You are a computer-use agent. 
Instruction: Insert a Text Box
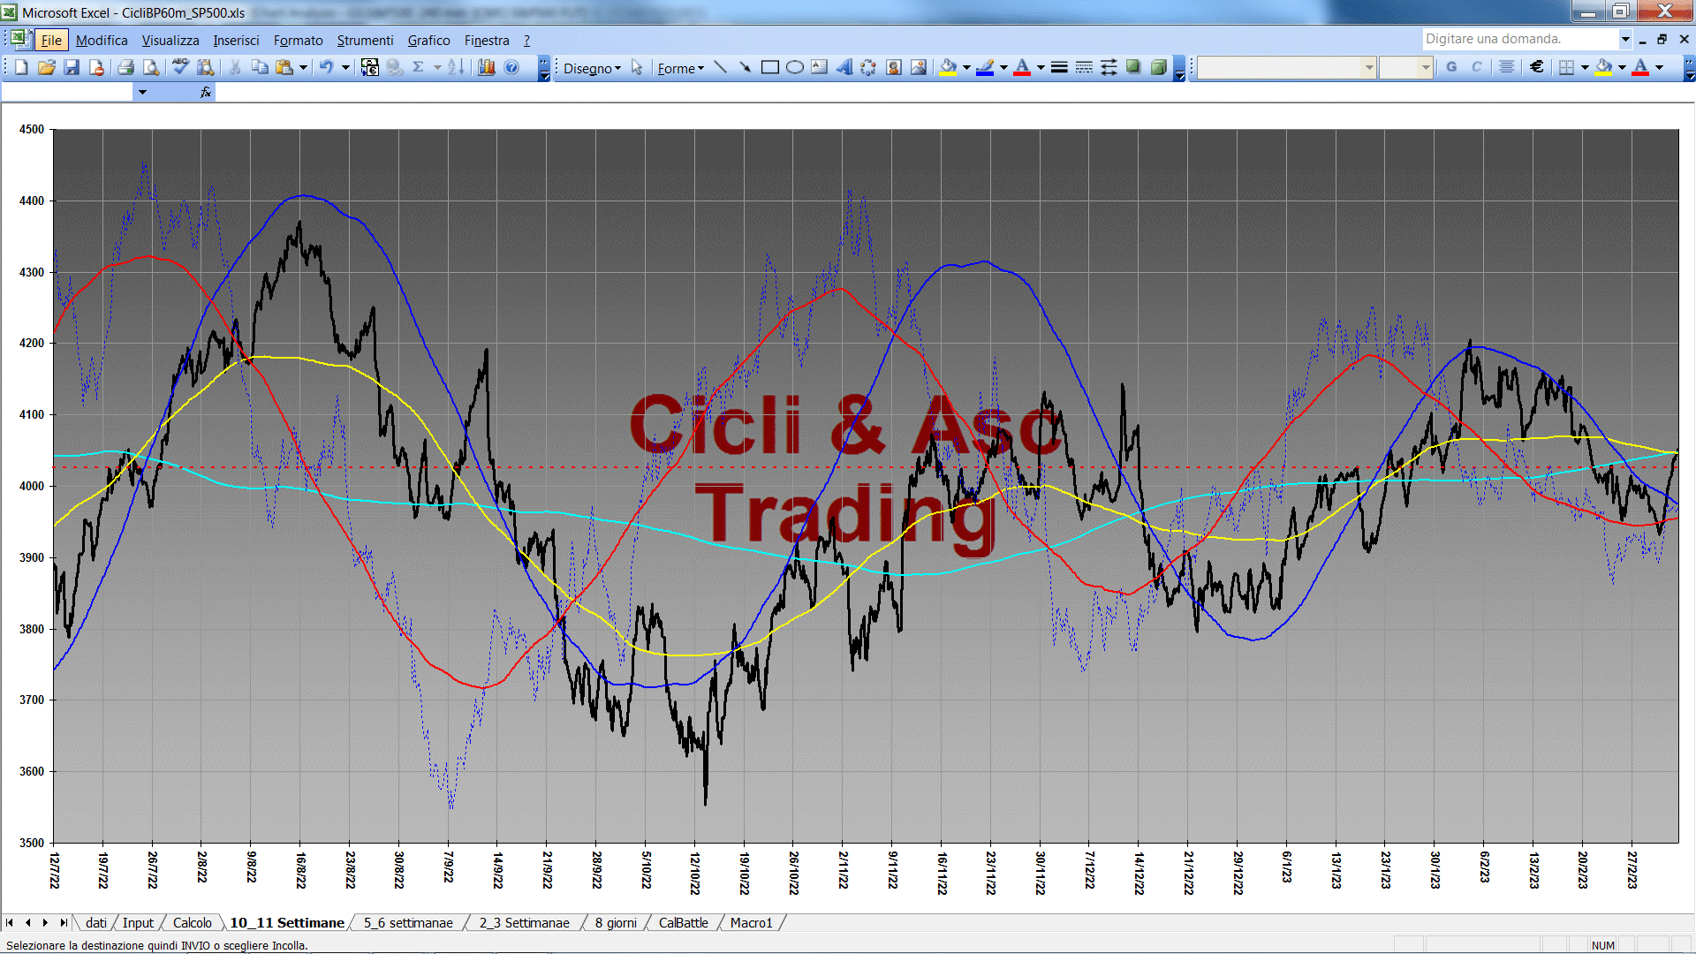click(820, 67)
